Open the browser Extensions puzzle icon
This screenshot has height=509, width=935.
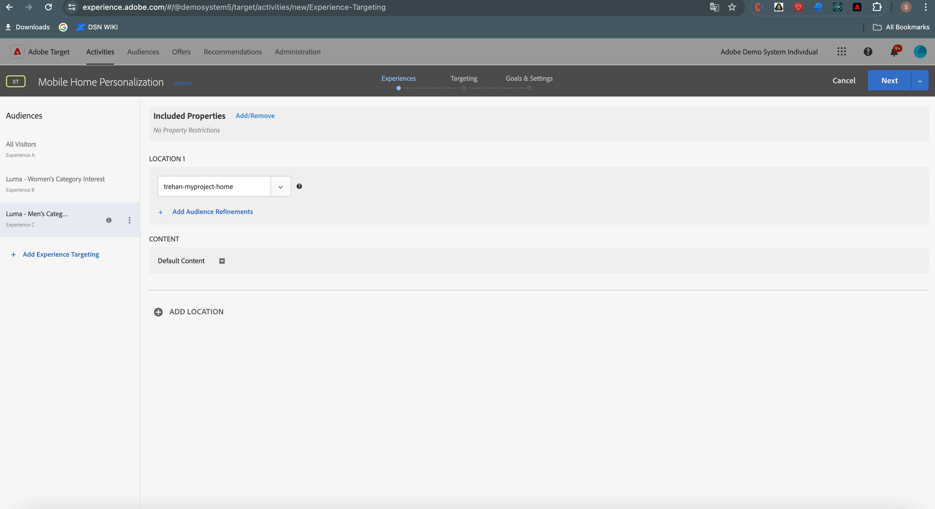(876, 7)
